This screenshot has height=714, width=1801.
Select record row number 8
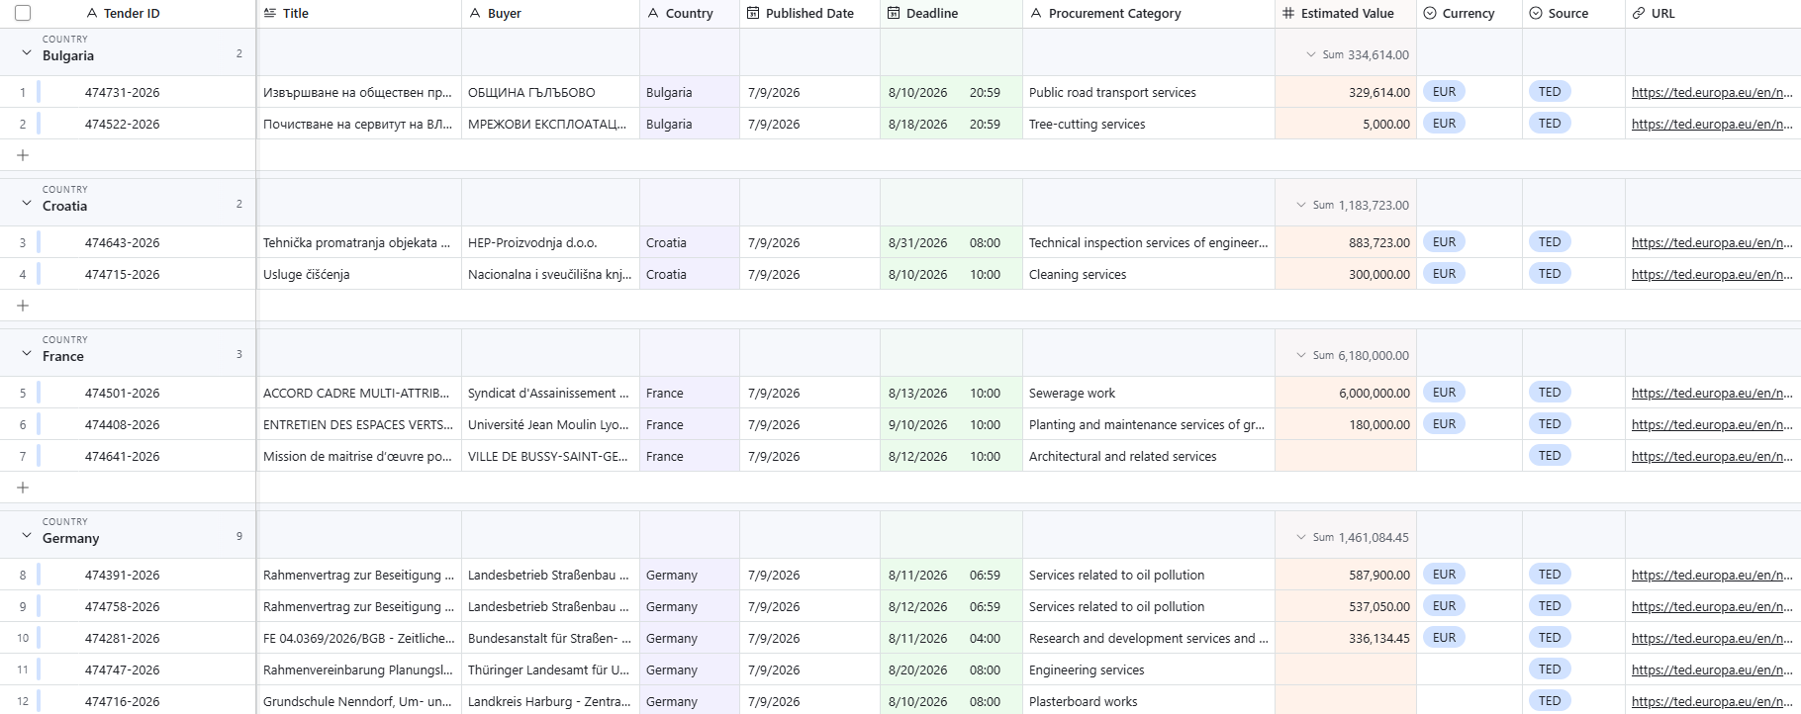23,576
